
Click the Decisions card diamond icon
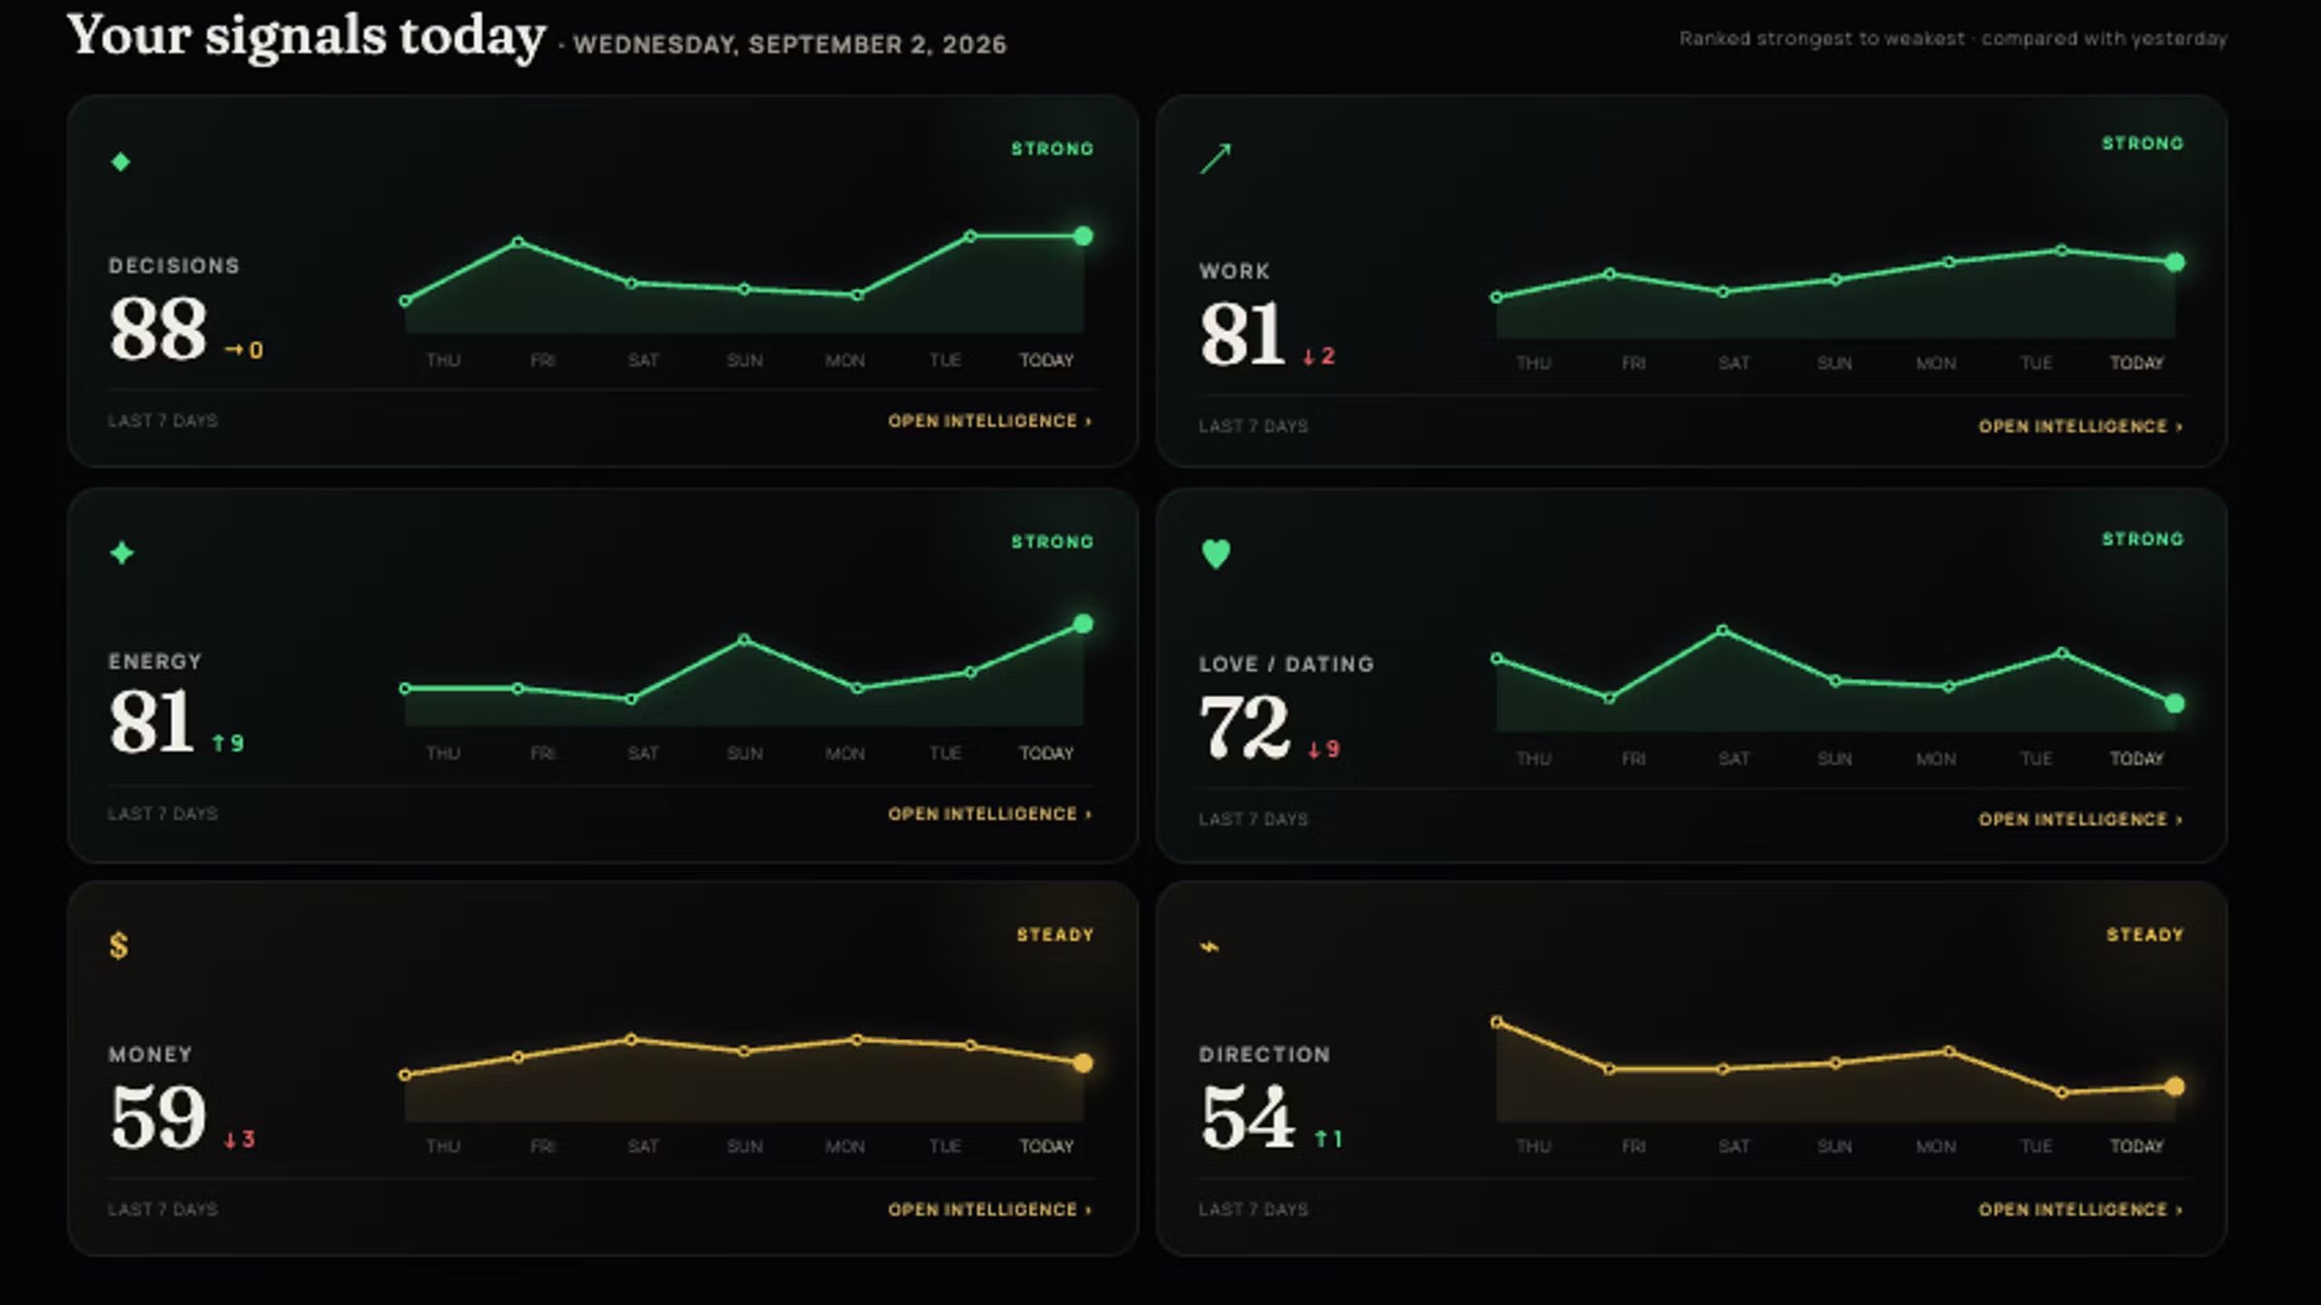click(121, 162)
